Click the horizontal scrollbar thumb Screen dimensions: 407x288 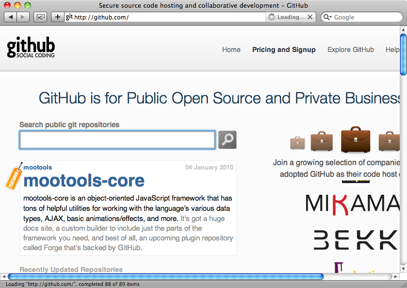click(165, 276)
